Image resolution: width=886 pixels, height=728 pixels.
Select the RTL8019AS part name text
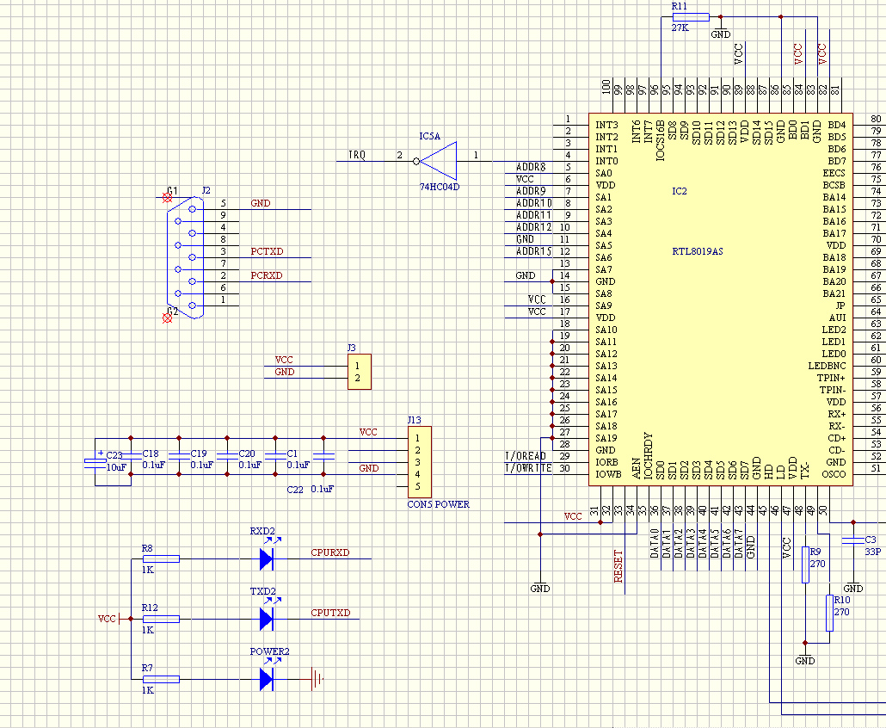(x=698, y=251)
